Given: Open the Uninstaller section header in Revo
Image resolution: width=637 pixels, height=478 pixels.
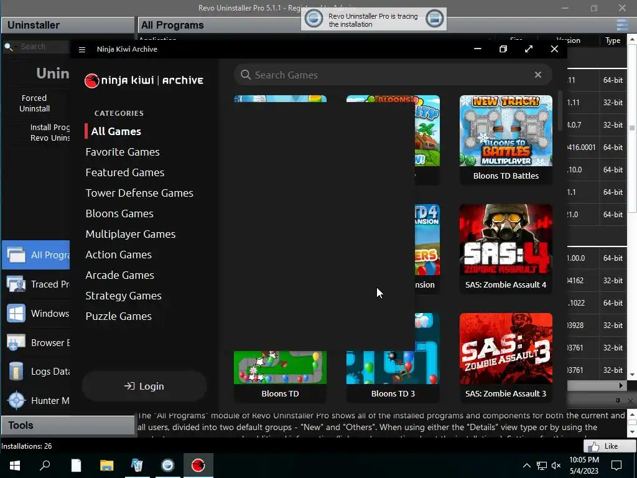Looking at the screenshot, I should [x=68, y=25].
